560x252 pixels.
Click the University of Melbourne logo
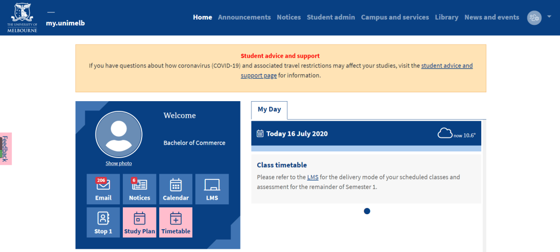pyautogui.click(x=22, y=18)
